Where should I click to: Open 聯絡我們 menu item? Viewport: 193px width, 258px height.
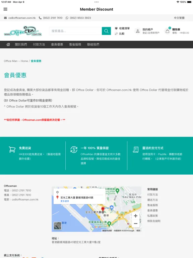[93, 44]
